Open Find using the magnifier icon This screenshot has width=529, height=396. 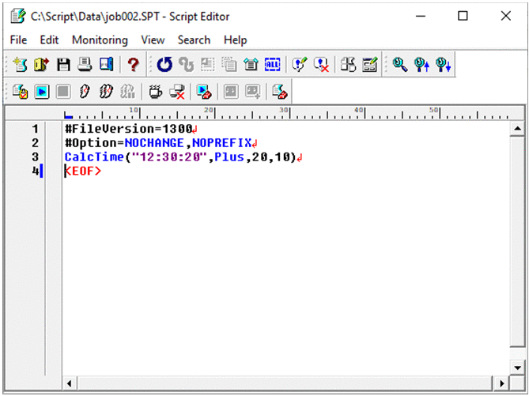(x=400, y=64)
